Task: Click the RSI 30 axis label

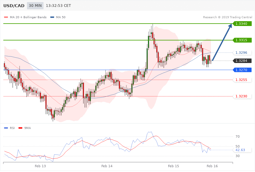Action: (237, 156)
